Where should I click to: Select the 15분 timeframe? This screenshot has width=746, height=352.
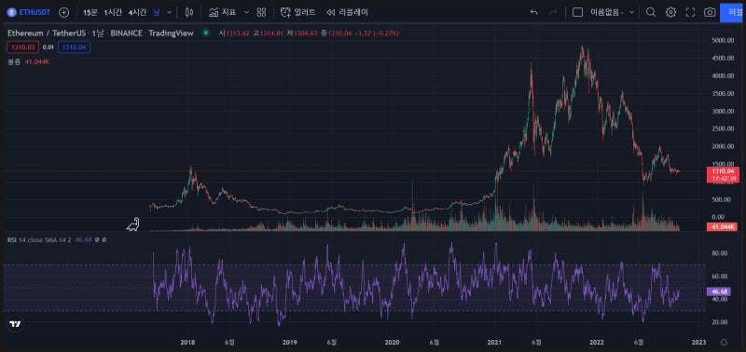click(90, 13)
